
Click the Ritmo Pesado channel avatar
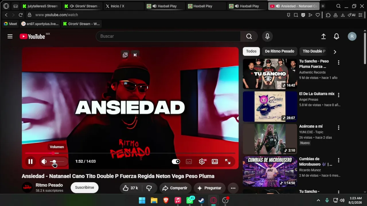(27, 187)
